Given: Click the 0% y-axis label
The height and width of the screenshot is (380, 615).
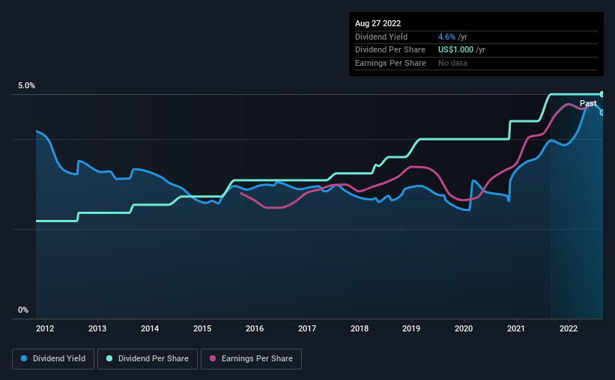Looking at the screenshot, I should (23, 310).
